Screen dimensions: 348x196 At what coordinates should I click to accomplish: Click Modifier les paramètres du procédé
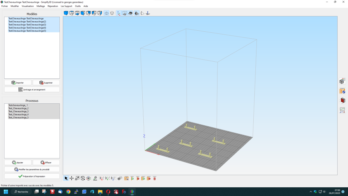[32, 169]
